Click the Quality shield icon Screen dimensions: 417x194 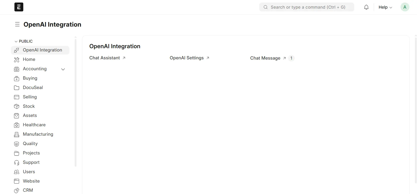(x=16, y=144)
